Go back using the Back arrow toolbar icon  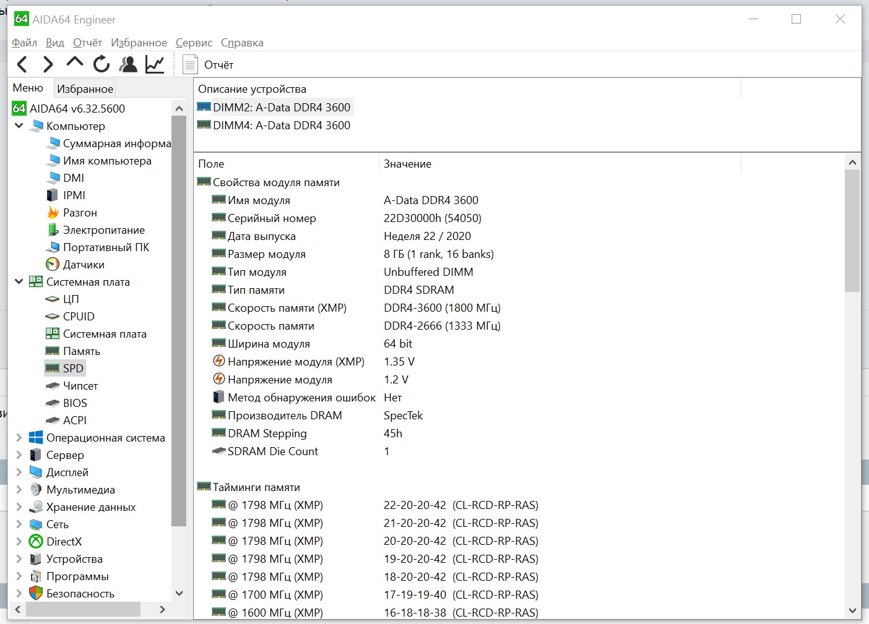click(22, 64)
